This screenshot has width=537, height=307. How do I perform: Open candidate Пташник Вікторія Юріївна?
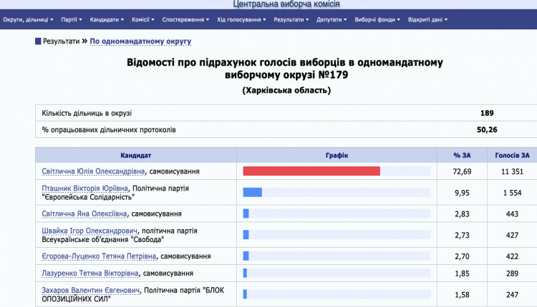(84, 188)
